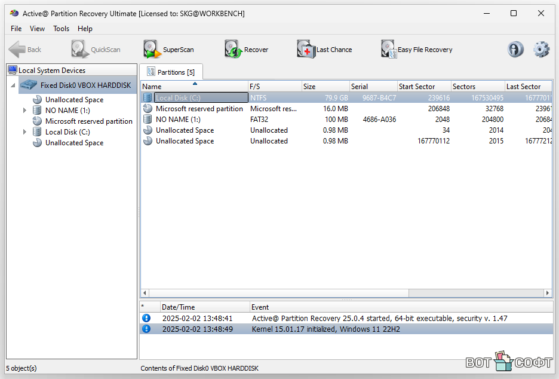Click the application logo in the title bar
This screenshot has height=379, width=559.
tap(14, 13)
